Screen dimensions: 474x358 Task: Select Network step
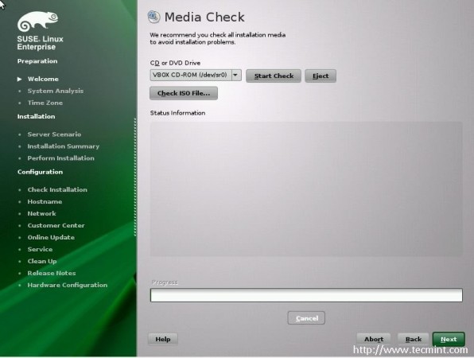[x=41, y=213]
